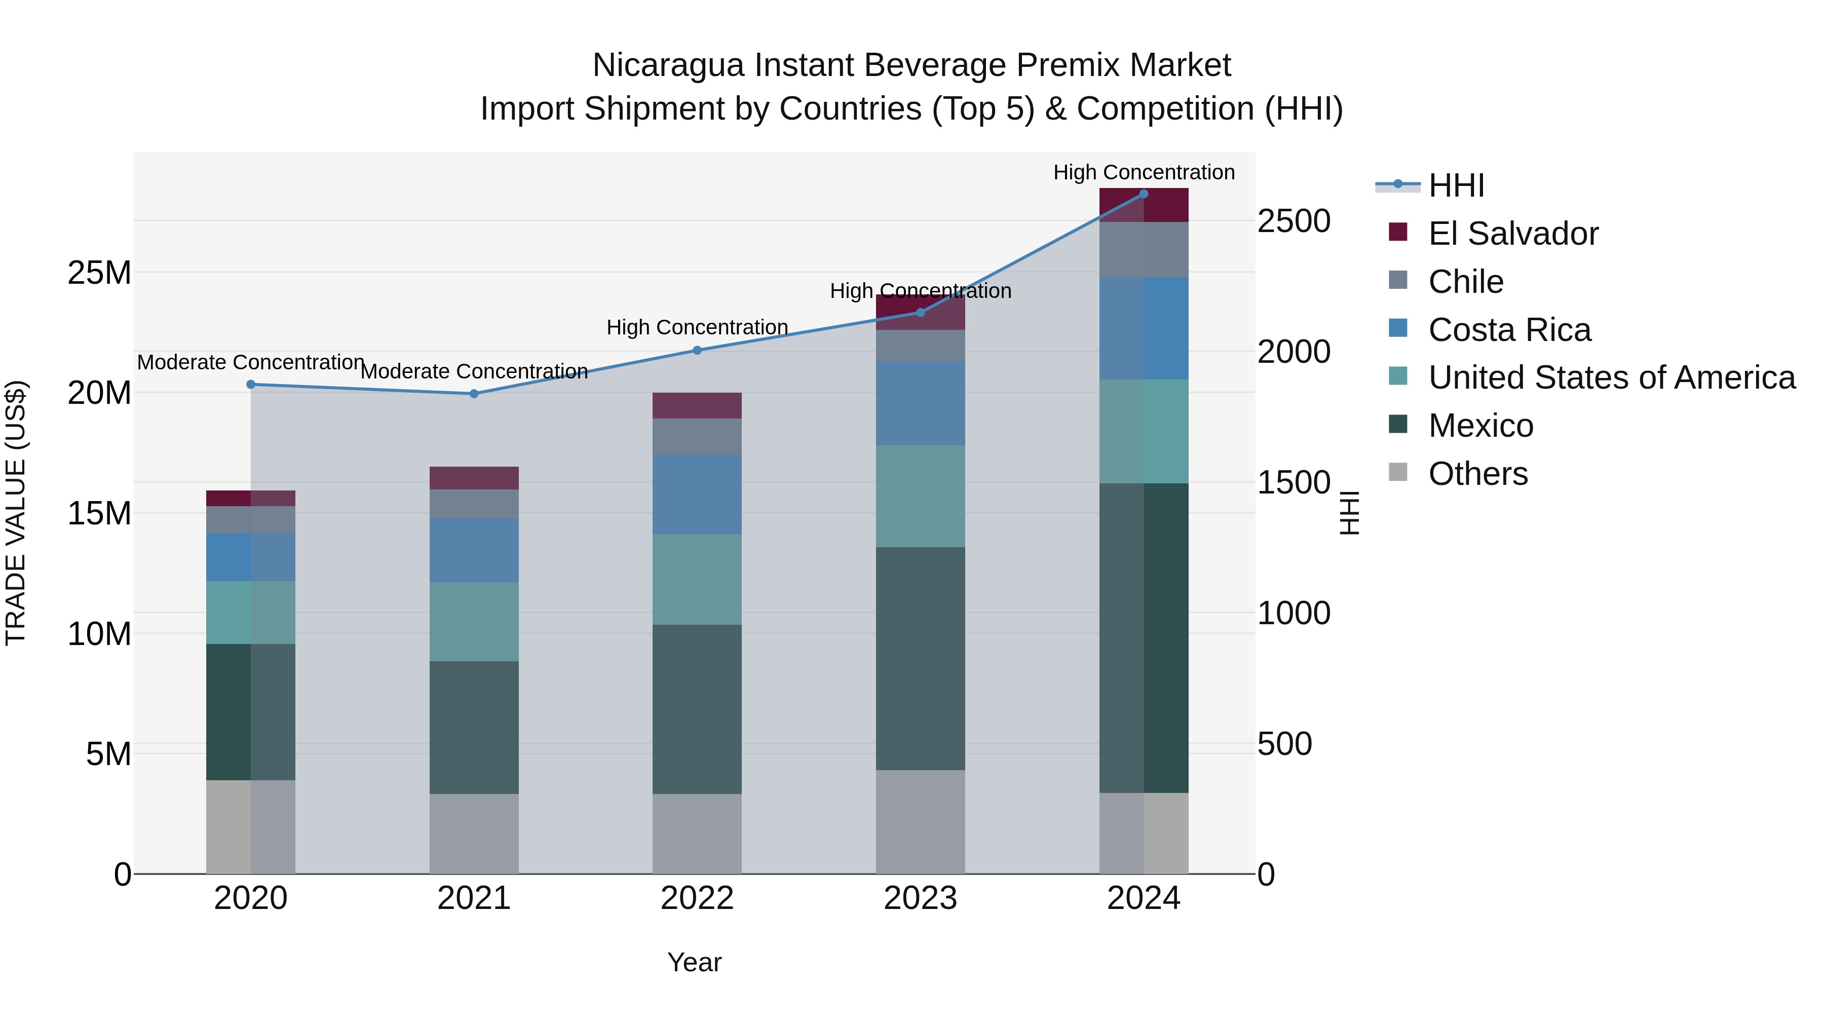Click the 'High Concentration' label above 2024
This screenshot has width=1824, height=1026.
[x=1144, y=172]
